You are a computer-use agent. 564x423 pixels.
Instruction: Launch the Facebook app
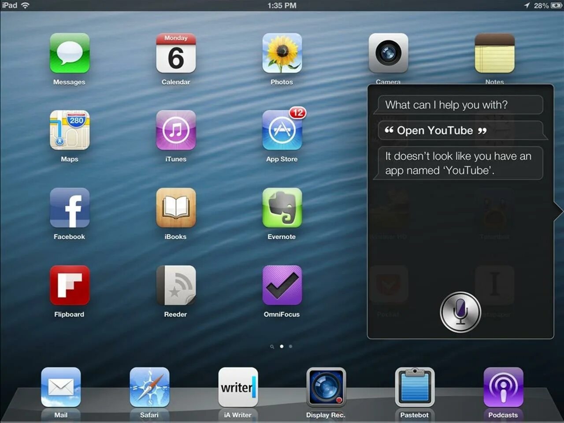(70, 208)
